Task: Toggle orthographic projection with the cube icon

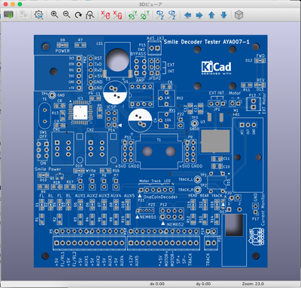Action: 239,15
